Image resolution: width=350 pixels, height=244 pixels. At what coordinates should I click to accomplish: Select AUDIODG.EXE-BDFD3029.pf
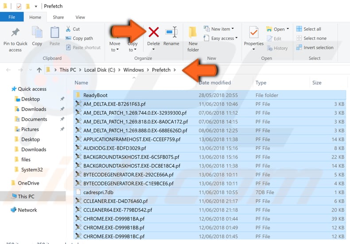coord(210,148)
